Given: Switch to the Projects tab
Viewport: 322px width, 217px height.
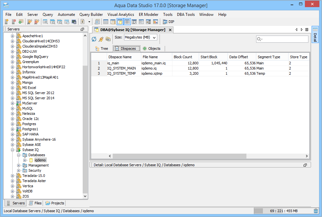Looking at the screenshot, I should coord(55,203).
